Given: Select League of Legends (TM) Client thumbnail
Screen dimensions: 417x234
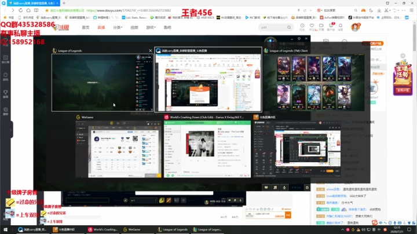Looking at the screenshot, I should 314,82.
